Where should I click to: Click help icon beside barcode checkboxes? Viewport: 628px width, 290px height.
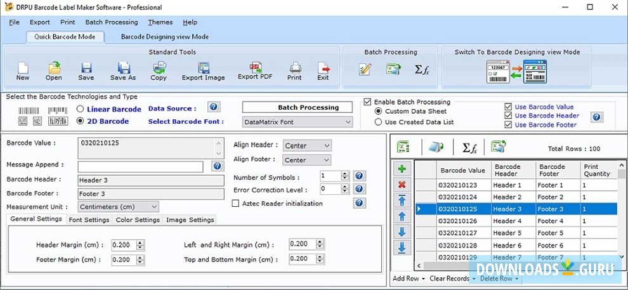click(x=596, y=117)
